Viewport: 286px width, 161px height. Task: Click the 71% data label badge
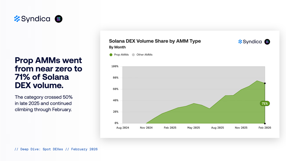(265, 104)
